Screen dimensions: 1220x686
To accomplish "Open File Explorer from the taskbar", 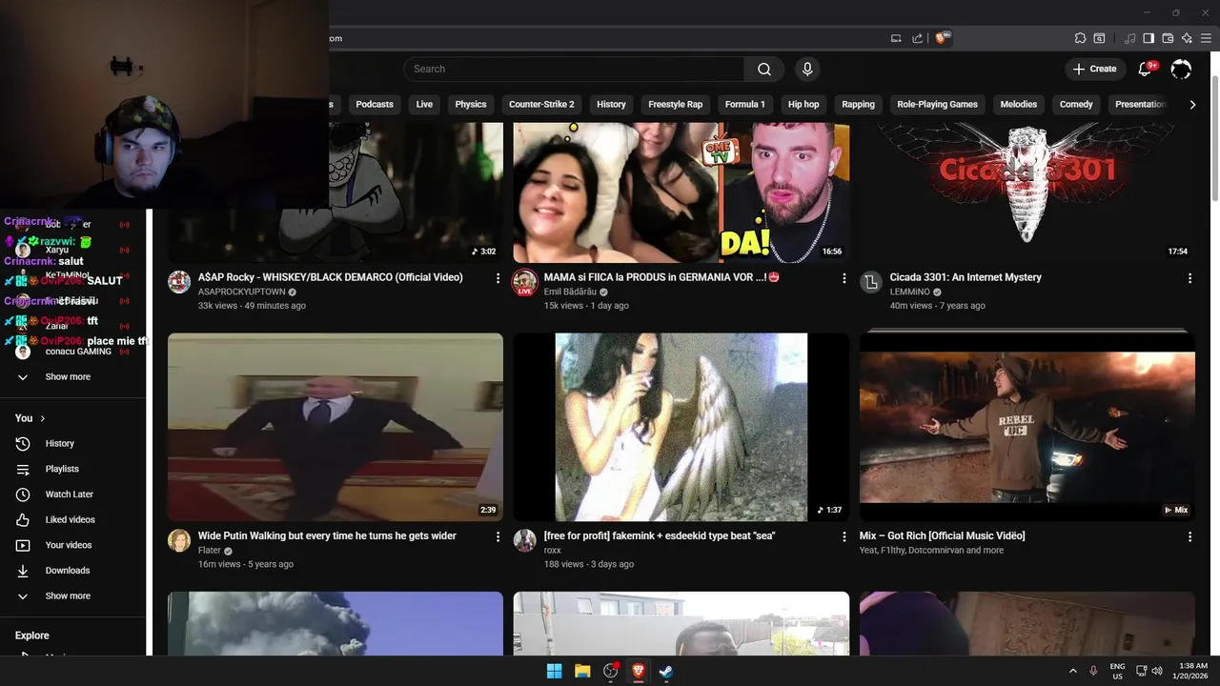I will (582, 671).
